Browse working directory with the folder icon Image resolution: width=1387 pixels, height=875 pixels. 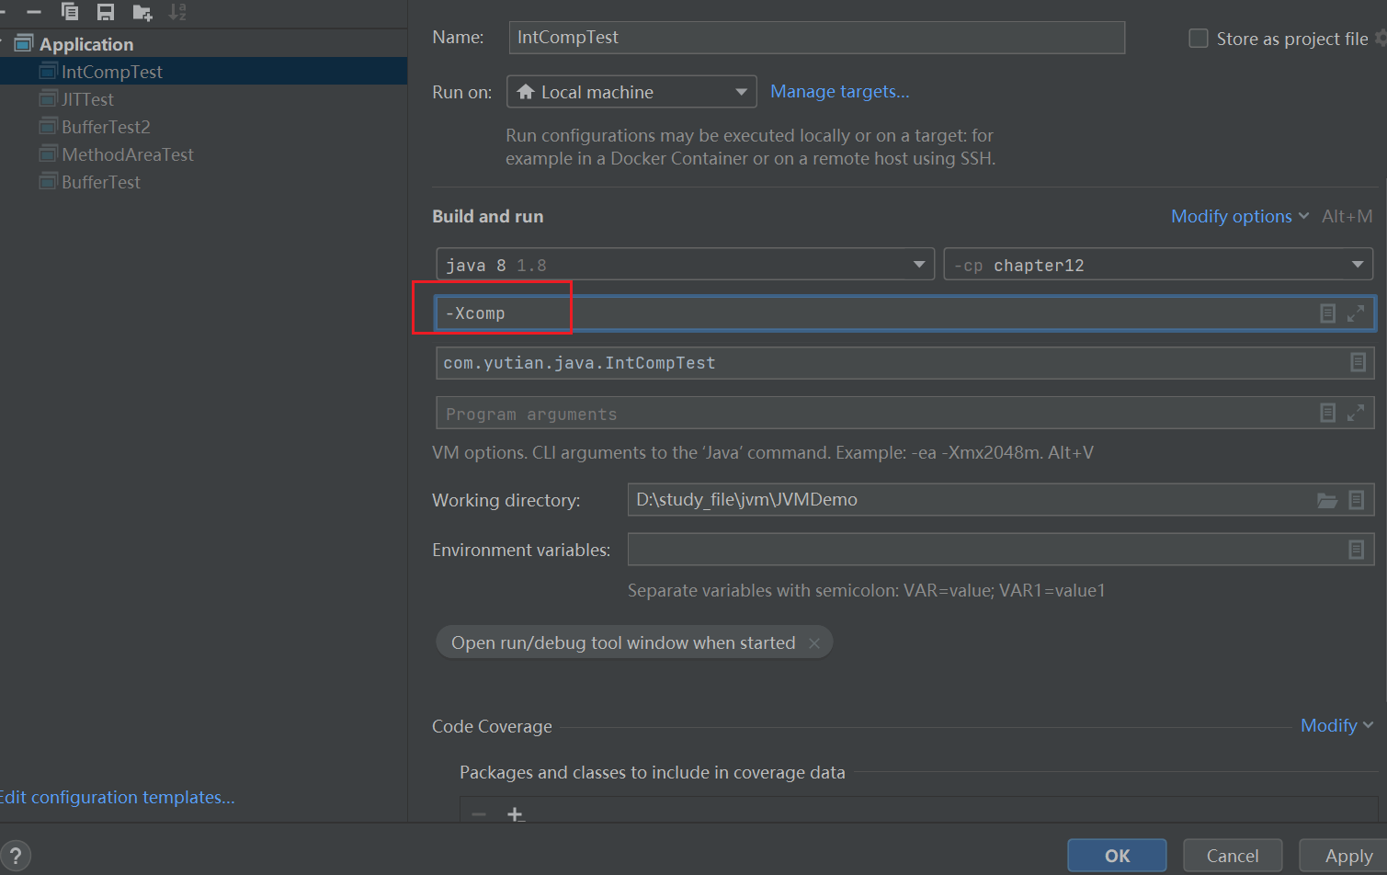[x=1326, y=500]
